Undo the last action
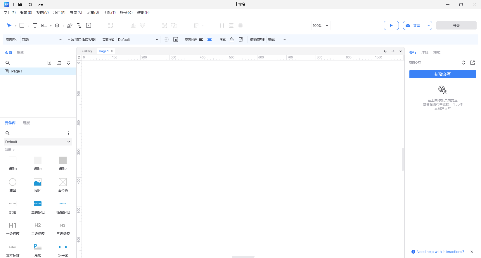The width and height of the screenshot is (481, 258). [x=30, y=5]
